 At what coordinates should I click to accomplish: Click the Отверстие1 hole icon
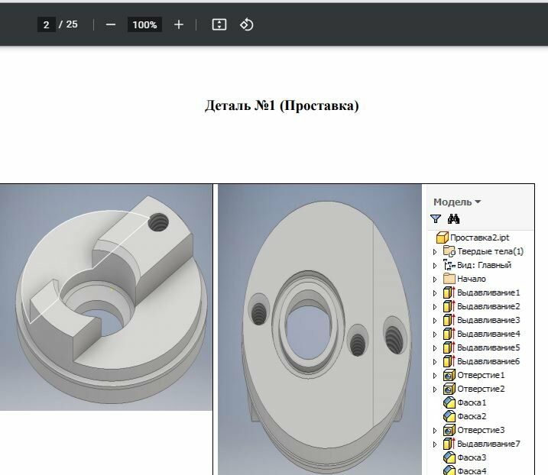(449, 375)
